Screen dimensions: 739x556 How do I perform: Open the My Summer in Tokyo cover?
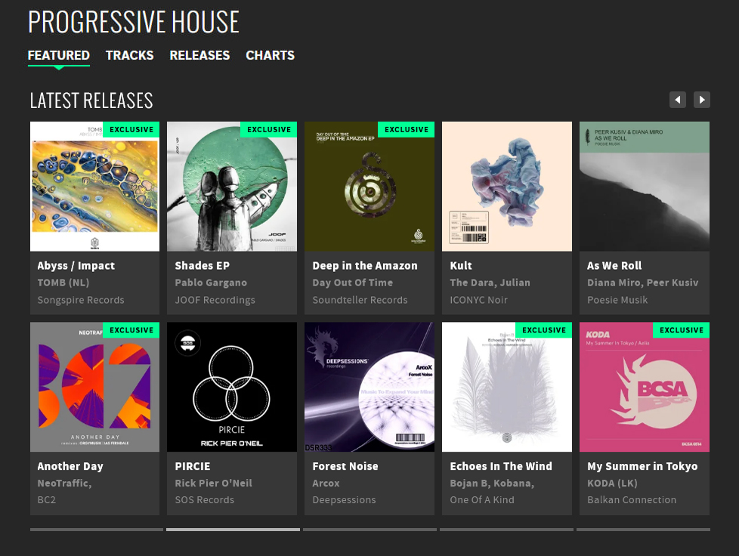click(645, 387)
